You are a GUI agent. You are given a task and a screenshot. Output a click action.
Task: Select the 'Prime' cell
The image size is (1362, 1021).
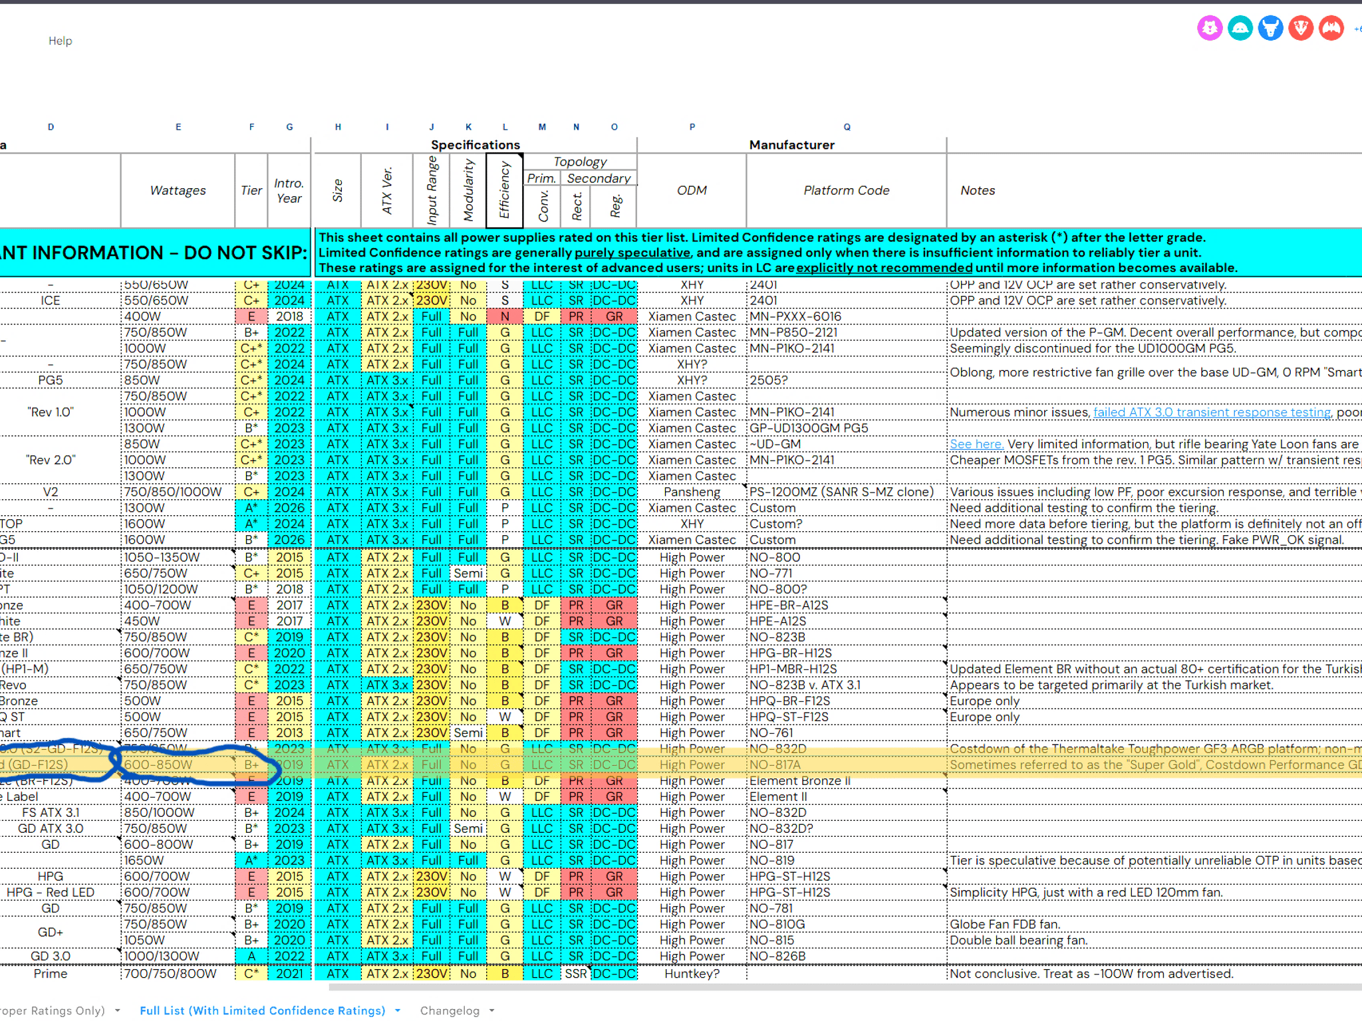[x=51, y=974]
